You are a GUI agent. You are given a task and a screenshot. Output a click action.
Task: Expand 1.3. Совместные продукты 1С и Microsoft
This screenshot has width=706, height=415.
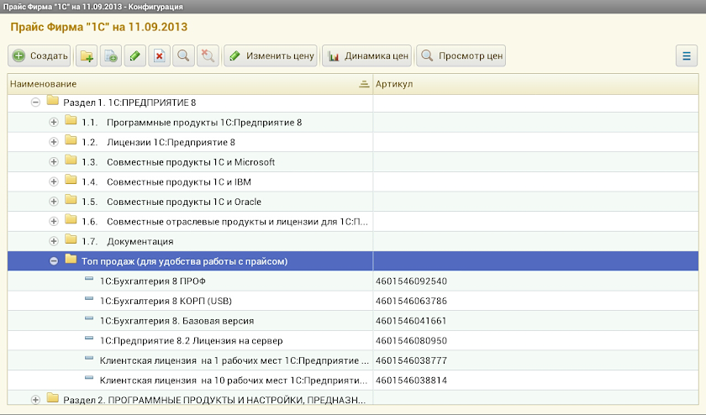coord(54,162)
